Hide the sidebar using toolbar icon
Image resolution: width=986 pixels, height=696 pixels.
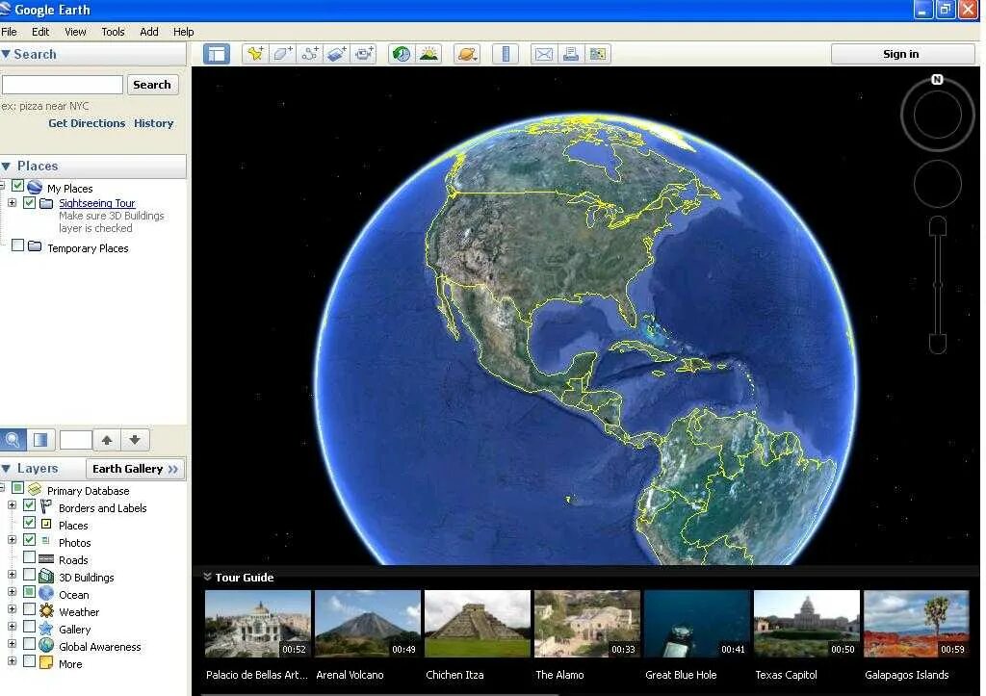(x=217, y=54)
